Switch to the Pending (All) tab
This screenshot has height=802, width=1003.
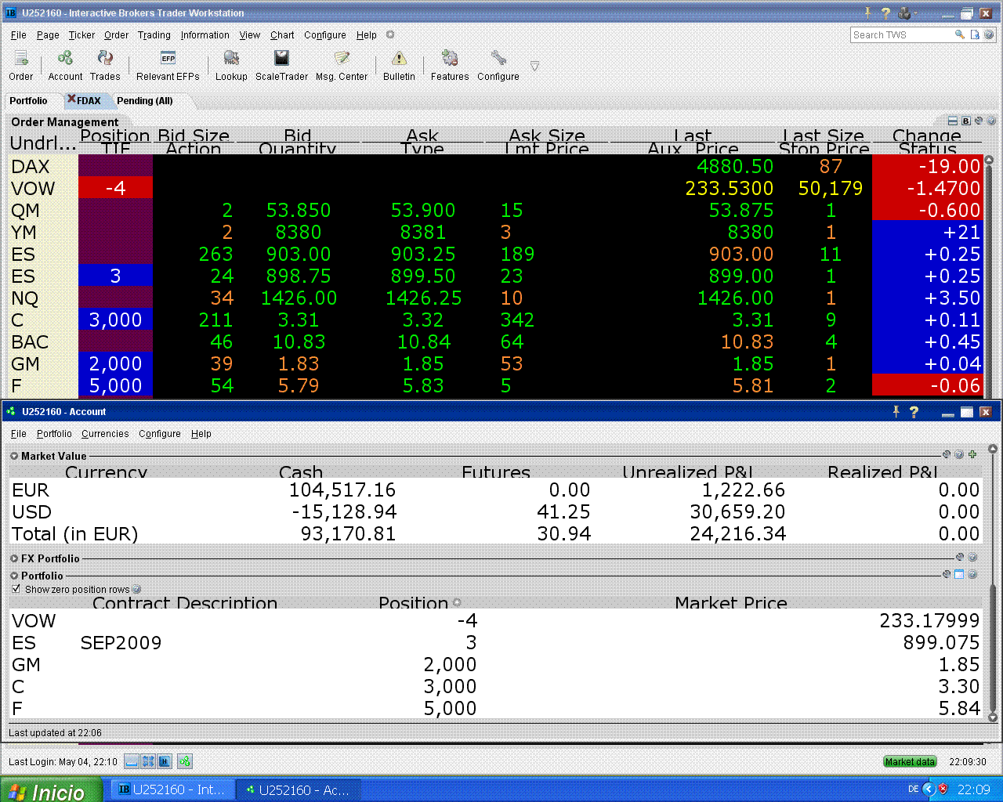click(x=144, y=101)
